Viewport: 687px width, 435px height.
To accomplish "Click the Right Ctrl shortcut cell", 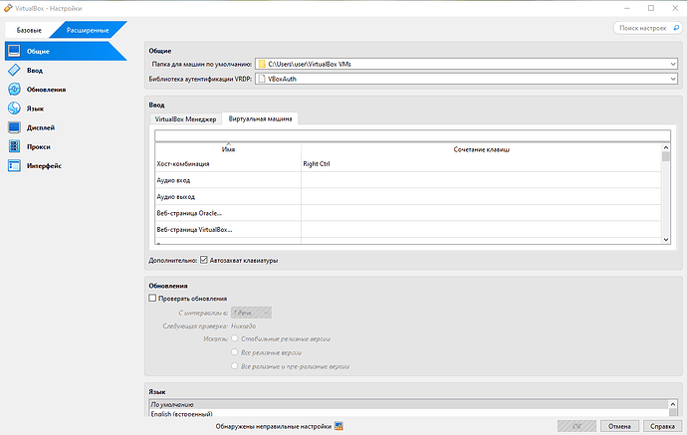I will coord(481,164).
